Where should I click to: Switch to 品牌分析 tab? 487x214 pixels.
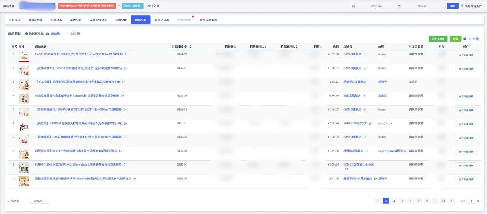pos(76,20)
